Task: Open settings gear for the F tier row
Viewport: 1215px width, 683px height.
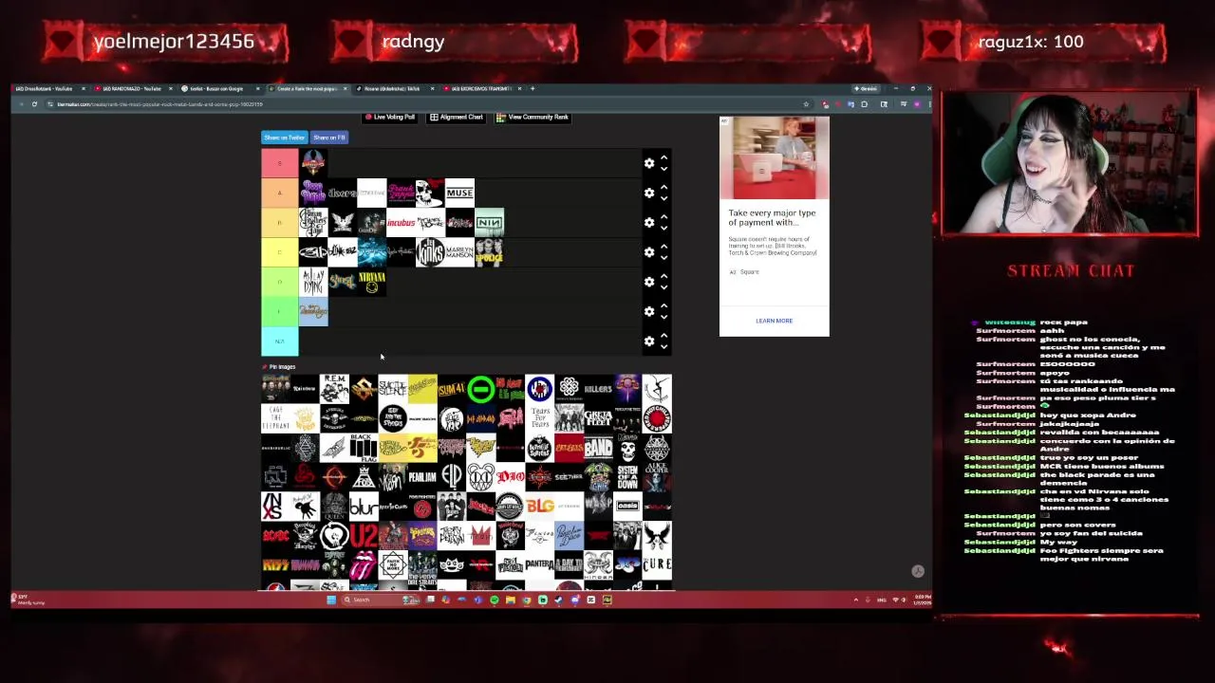Action: point(649,311)
